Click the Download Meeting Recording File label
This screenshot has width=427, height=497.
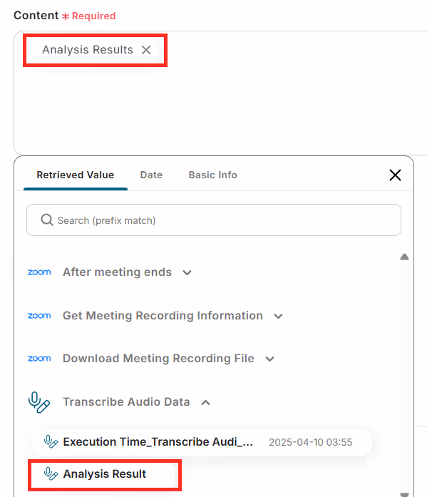coord(158,358)
